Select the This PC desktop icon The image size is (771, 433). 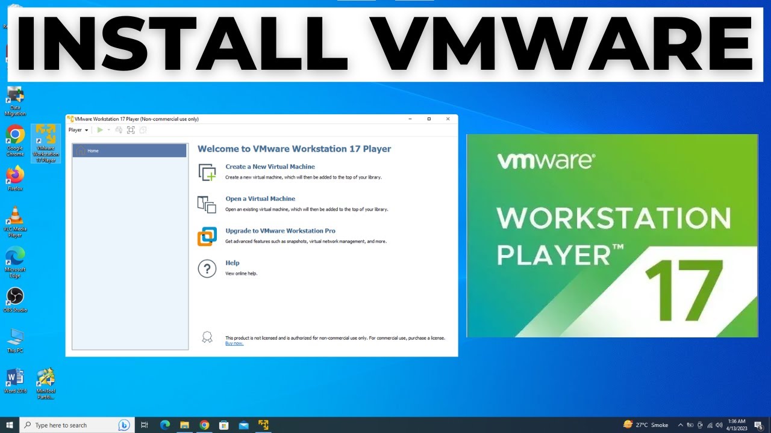click(15, 340)
